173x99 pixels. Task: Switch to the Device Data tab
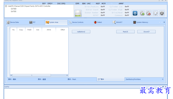click(15, 22)
